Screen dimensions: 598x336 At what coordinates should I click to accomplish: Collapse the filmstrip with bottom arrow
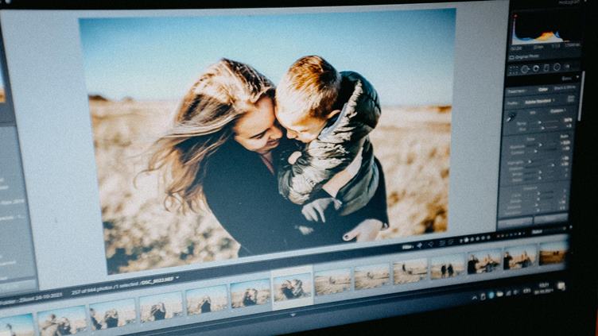click(293, 315)
